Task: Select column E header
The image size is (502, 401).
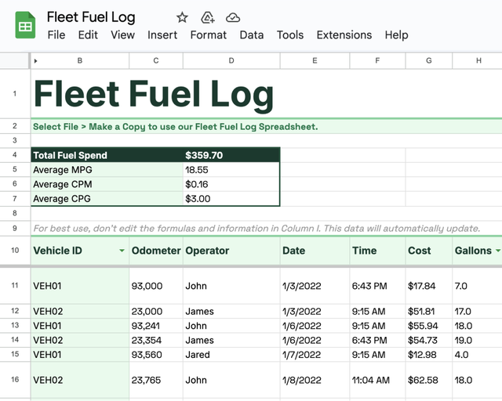Action: (x=315, y=61)
